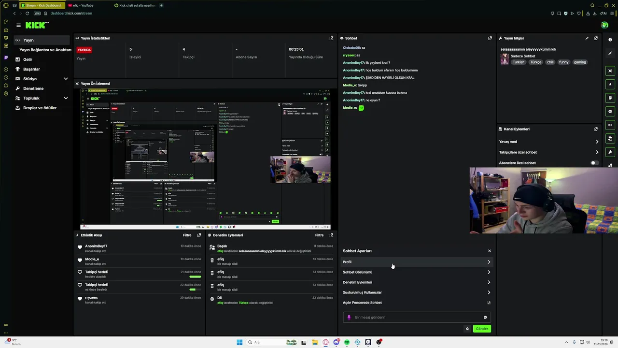618x348 pixels.
Task: Edit stream info with the pencil icon in Yayın bilgisi
Action: pos(587,38)
